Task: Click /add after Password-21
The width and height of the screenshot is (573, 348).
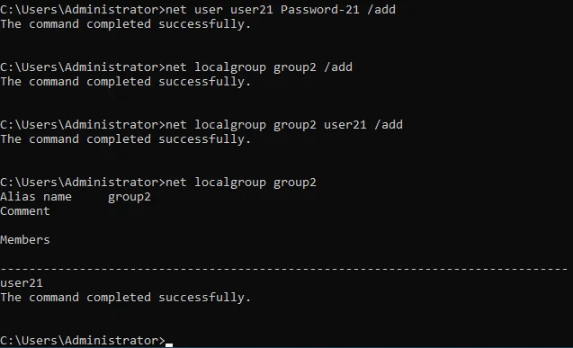Action: [381, 10]
